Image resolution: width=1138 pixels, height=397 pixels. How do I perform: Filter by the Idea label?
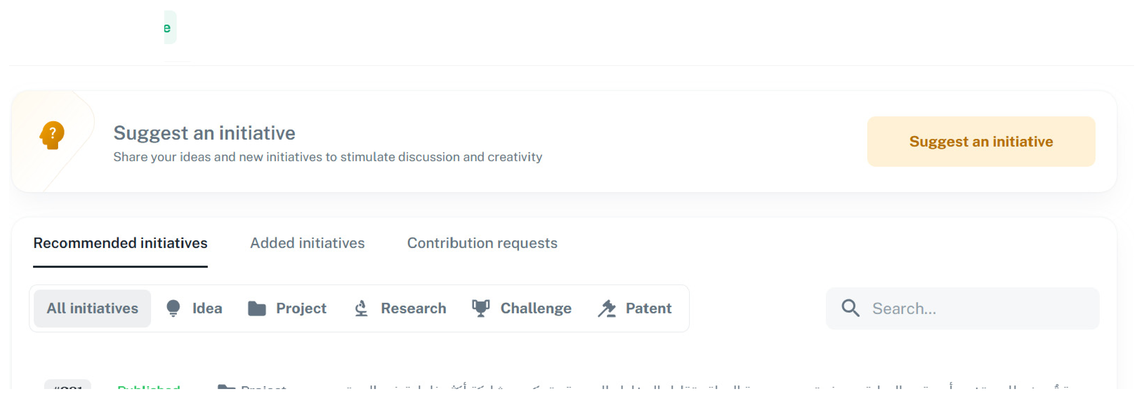[207, 308]
